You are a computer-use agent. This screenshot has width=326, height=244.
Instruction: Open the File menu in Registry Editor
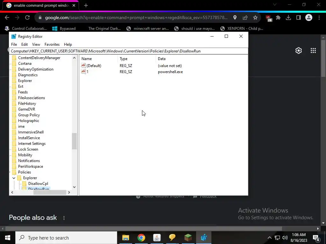point(14,44)
